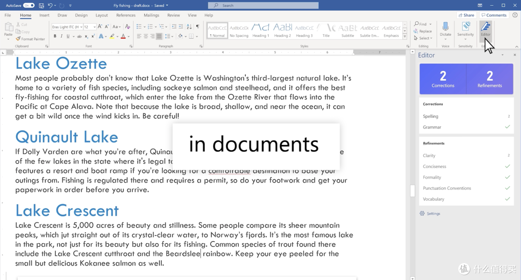521x280 pixels.
Task: Close the Editor pane
Action: tap(515, 55)
